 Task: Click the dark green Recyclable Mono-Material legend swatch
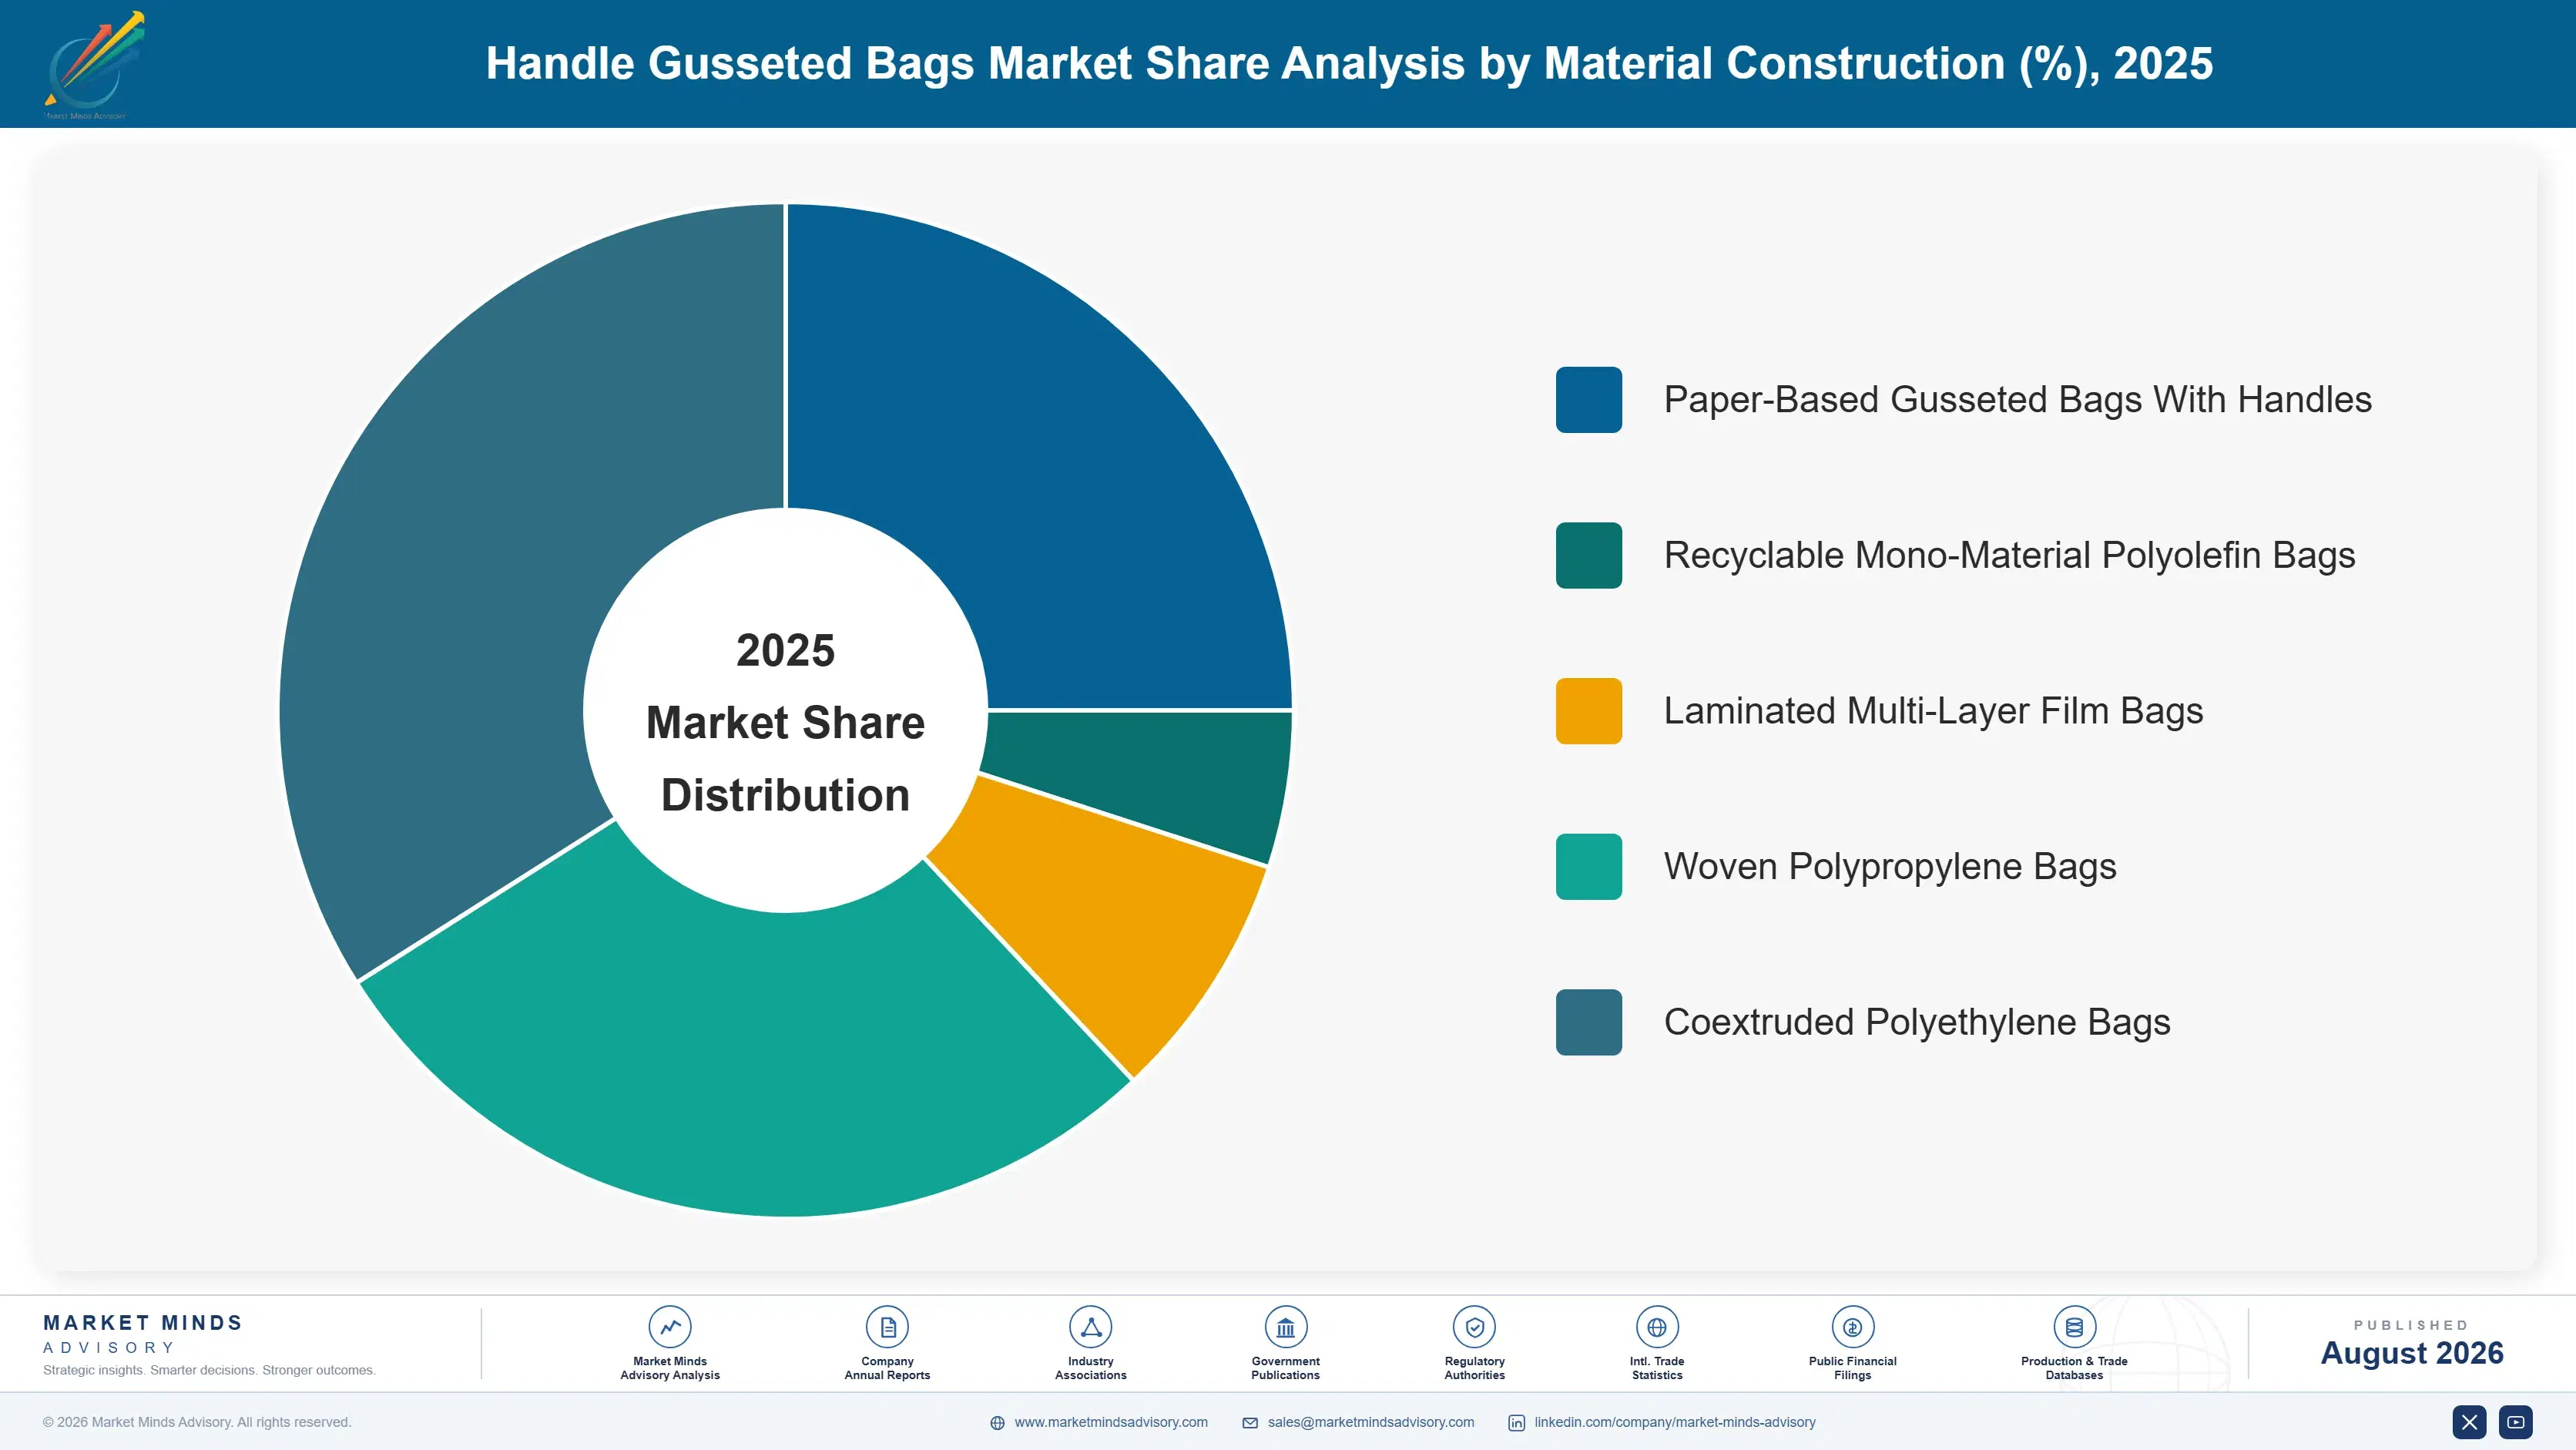(1588, 555)
